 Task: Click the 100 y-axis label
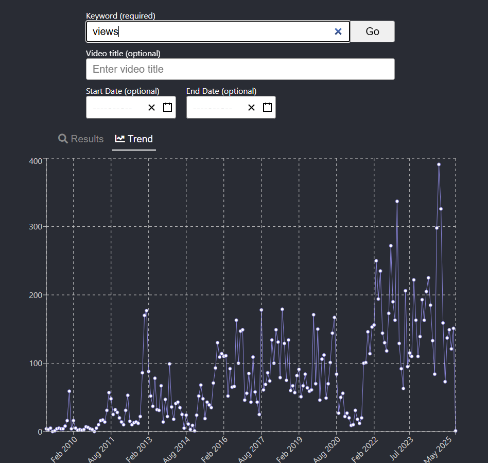pyautogui.click(x=36, y=363)
